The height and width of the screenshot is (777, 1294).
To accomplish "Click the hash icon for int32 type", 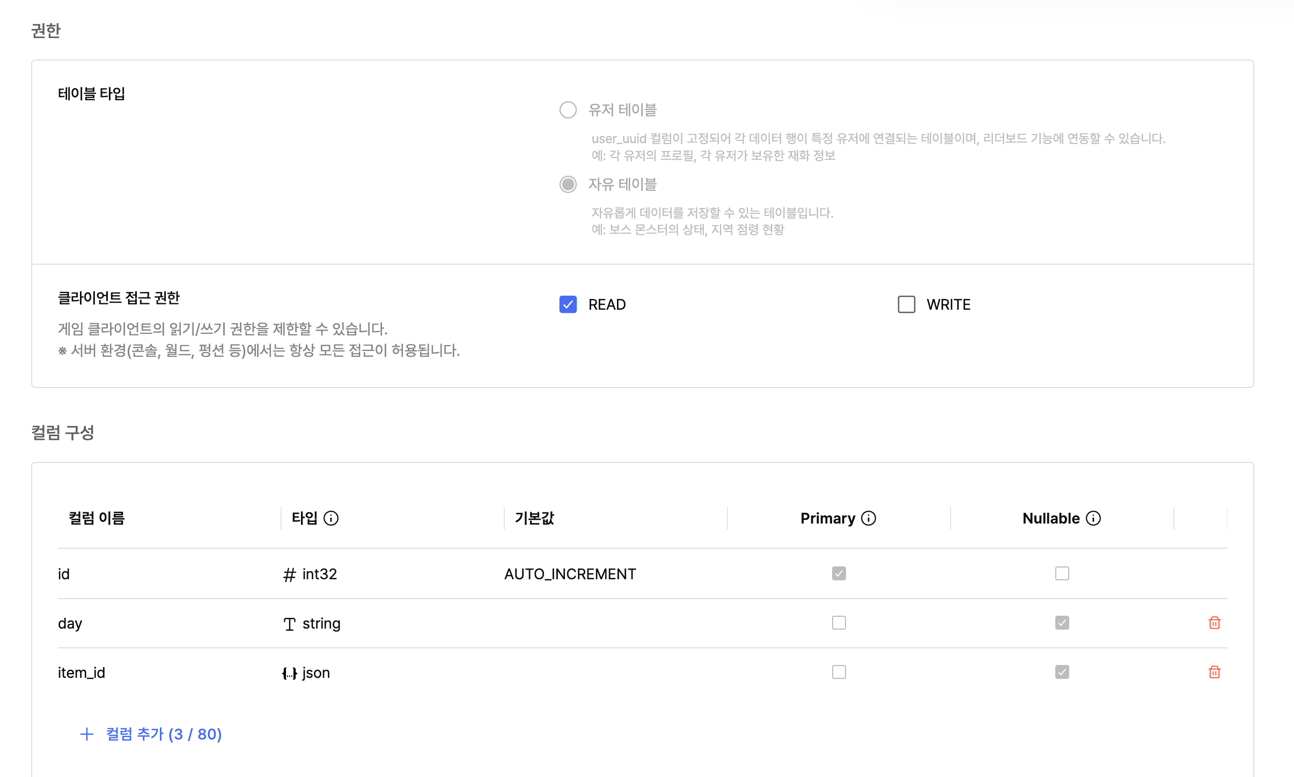I will (289, 574).
